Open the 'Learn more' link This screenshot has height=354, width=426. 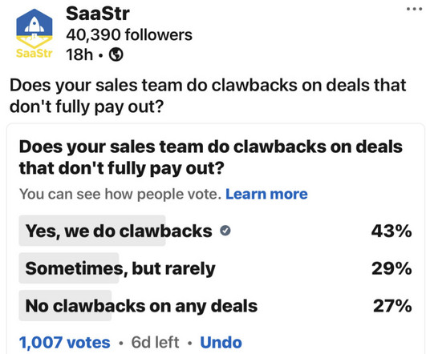pyautogui.click(x=266, y=194)
